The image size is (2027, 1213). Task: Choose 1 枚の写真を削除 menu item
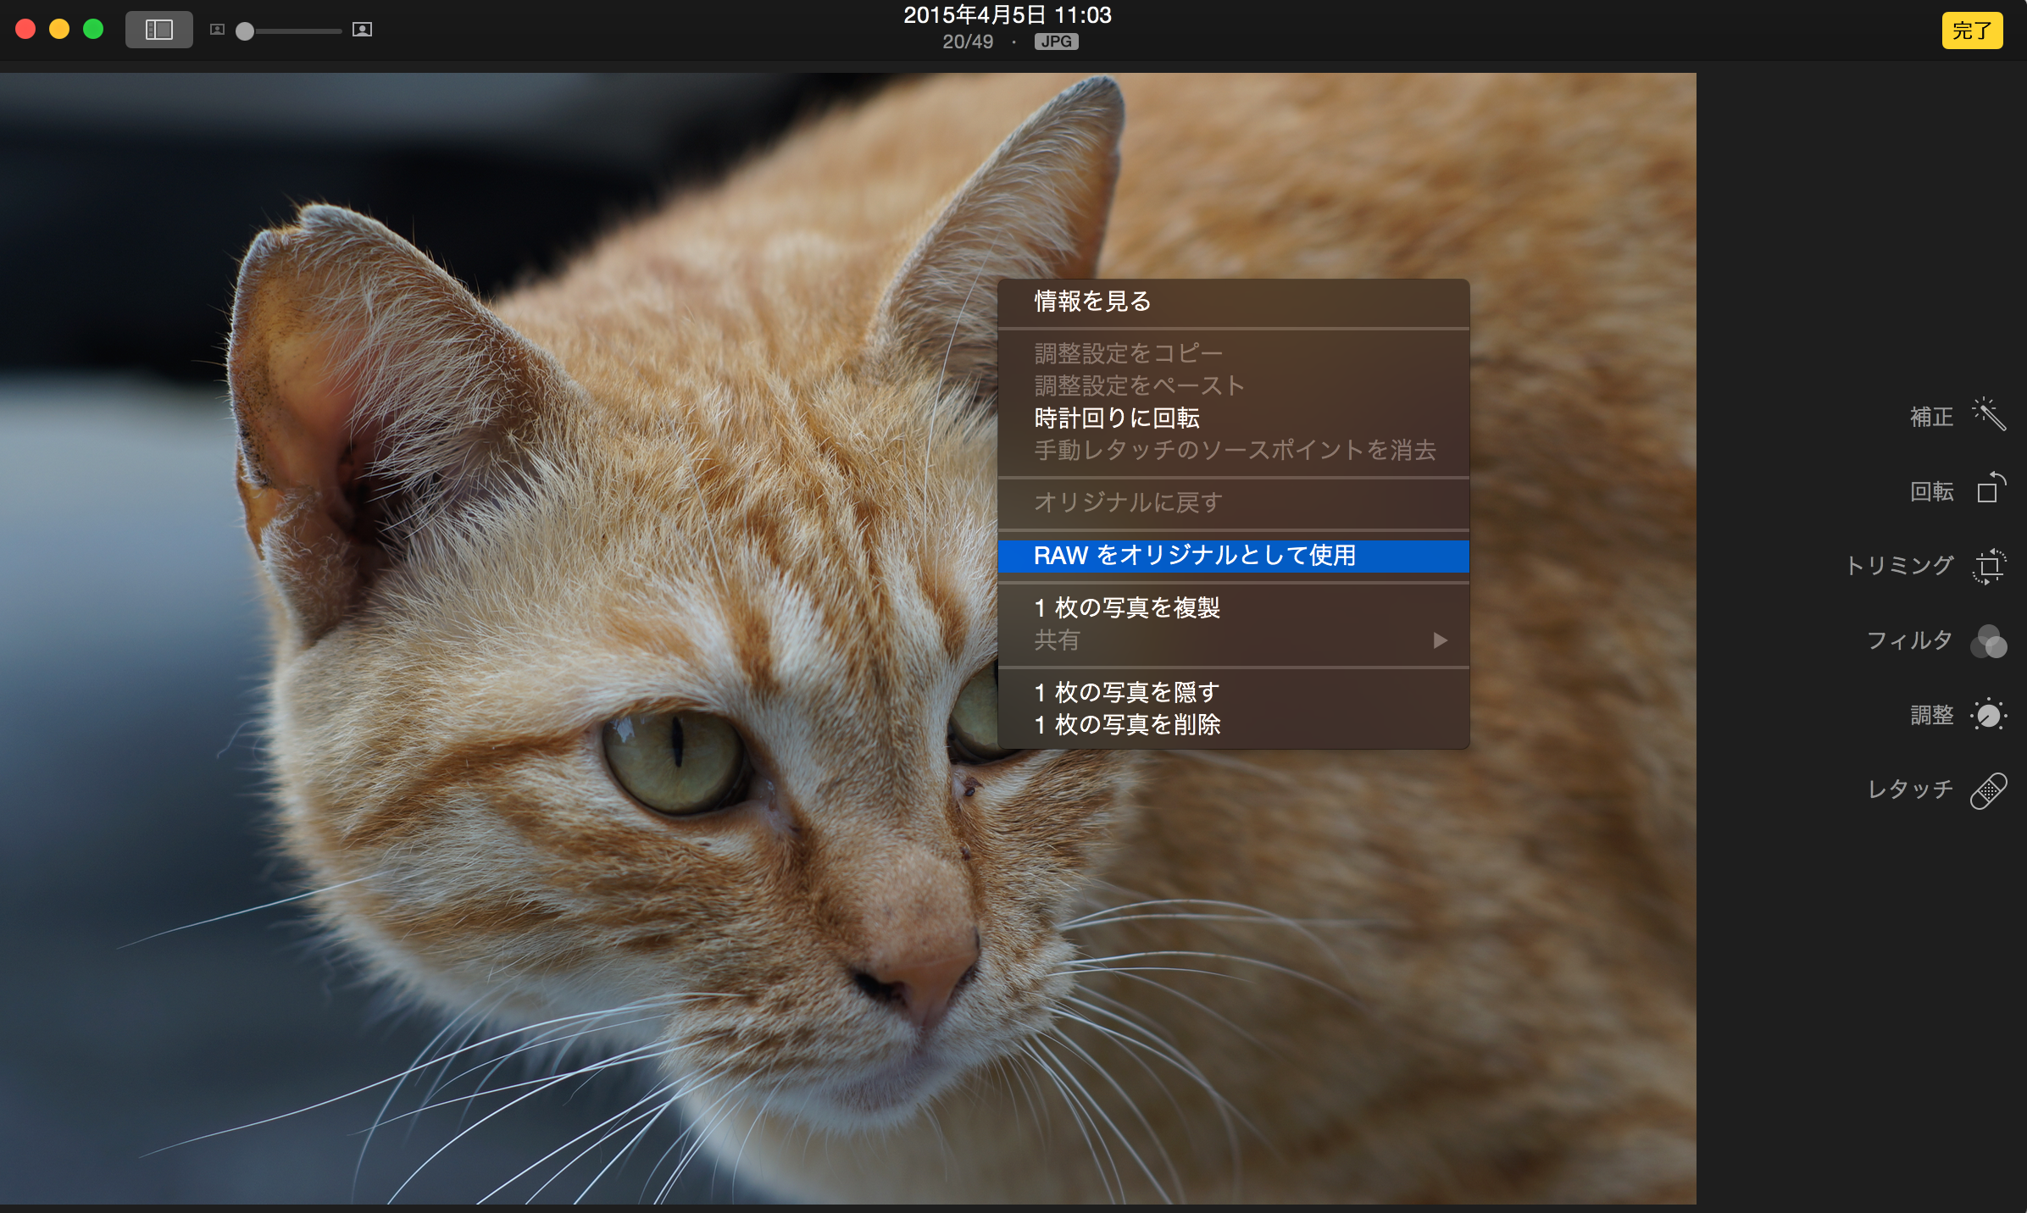pyautogui.click(x=1233, y=724)
